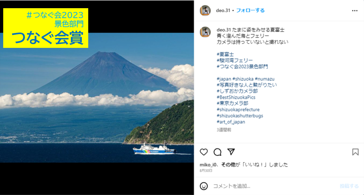Like the post with the heart icon
364x195 pixels.
(204, 152)
